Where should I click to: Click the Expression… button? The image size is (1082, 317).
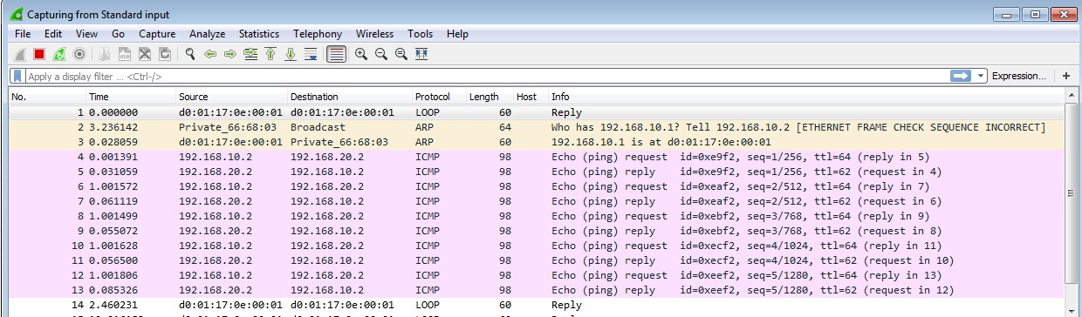[x=1018, y=76]
